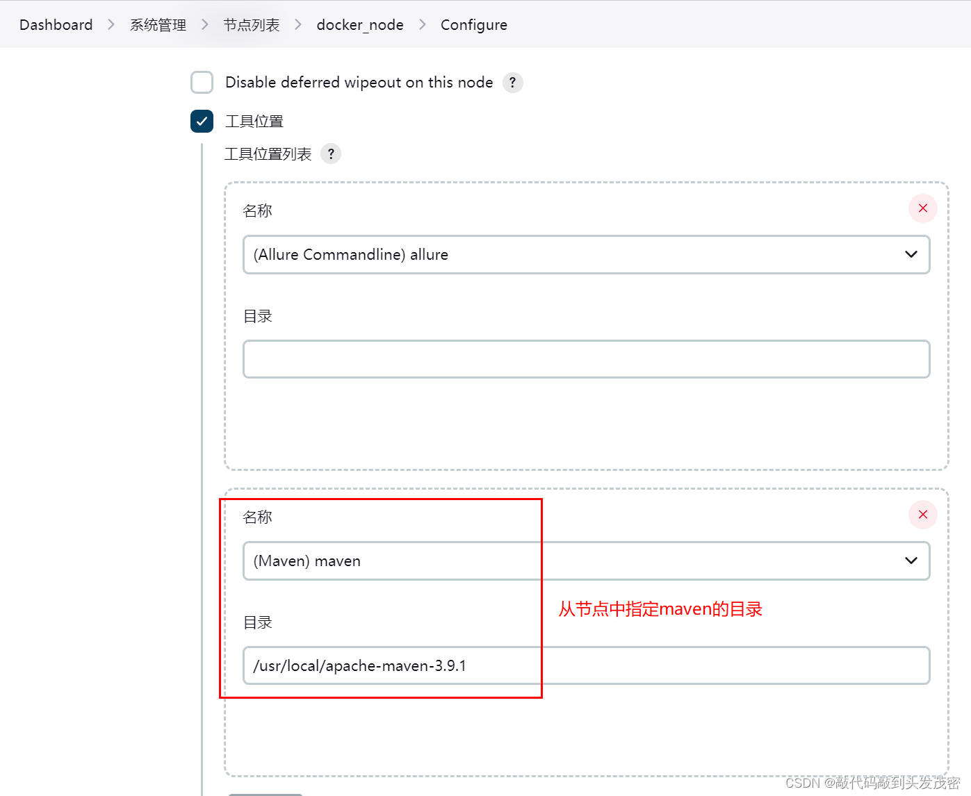Viewport: 971px width, 796px height.
Task: Remove the Allure Commandline tool entry
Action: click(923, 208)
